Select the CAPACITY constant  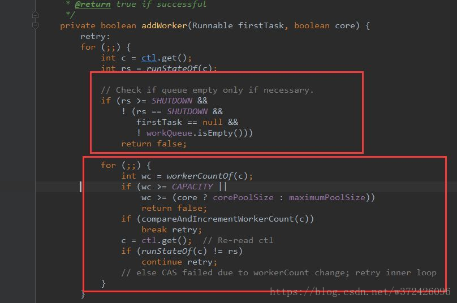(x=192, y=187)
